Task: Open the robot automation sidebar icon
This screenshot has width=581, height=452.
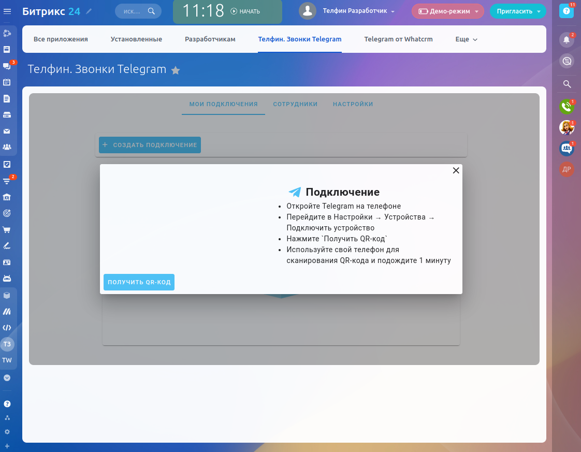Action: 7,279
